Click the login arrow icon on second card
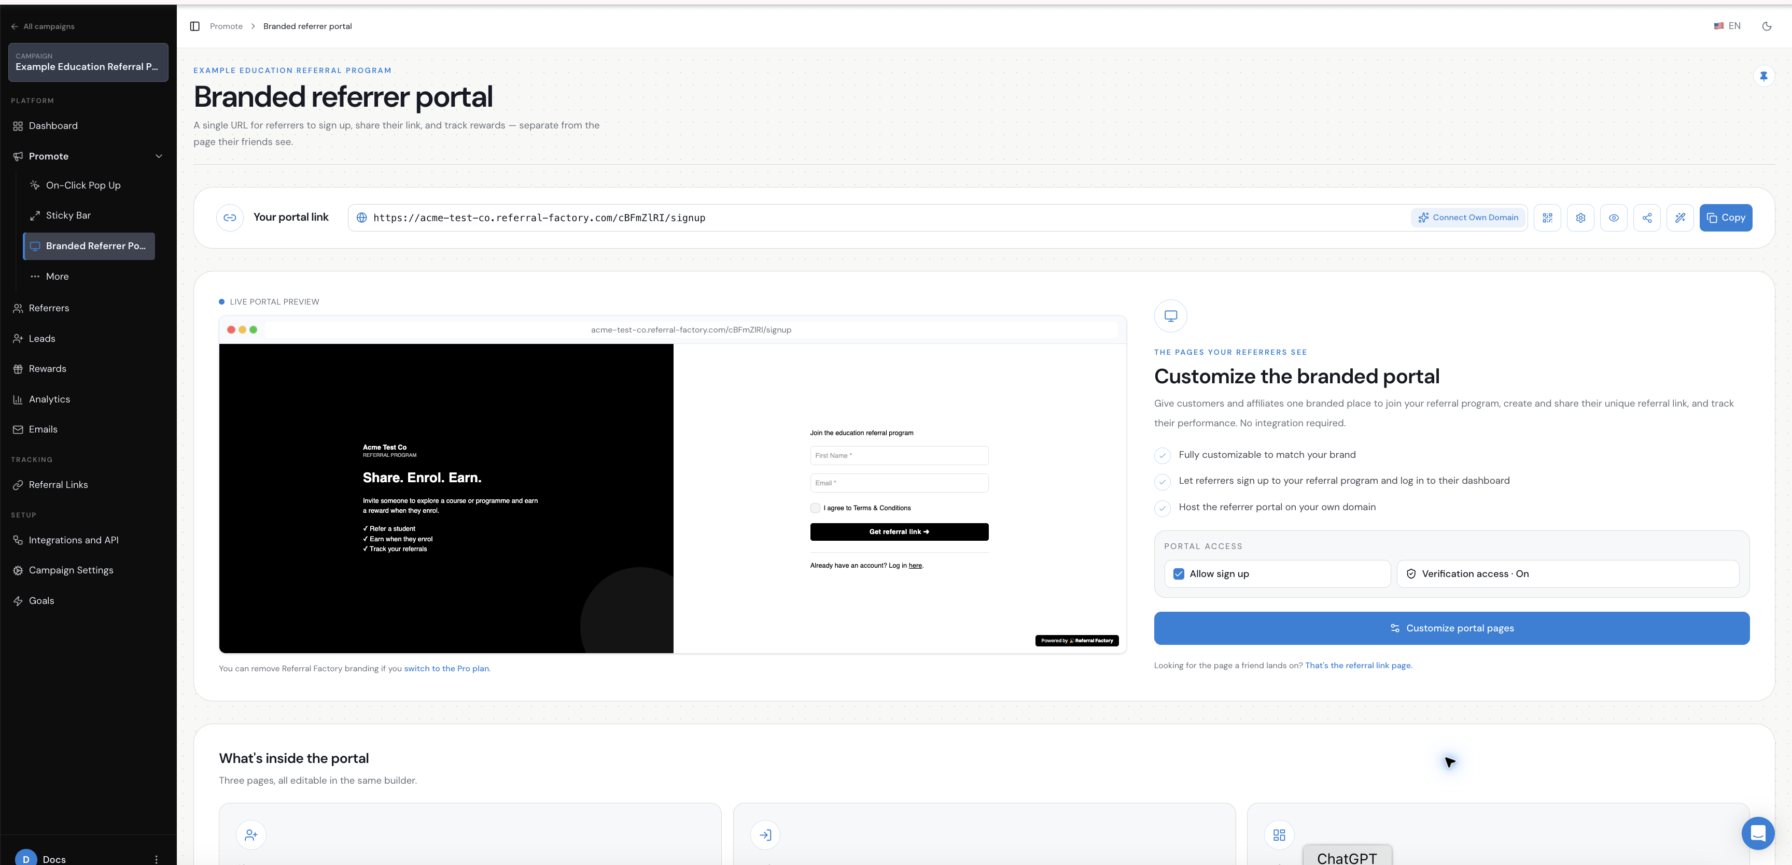Image resolution: width=1792 pixels, height=865 pixels. (765, 834)
